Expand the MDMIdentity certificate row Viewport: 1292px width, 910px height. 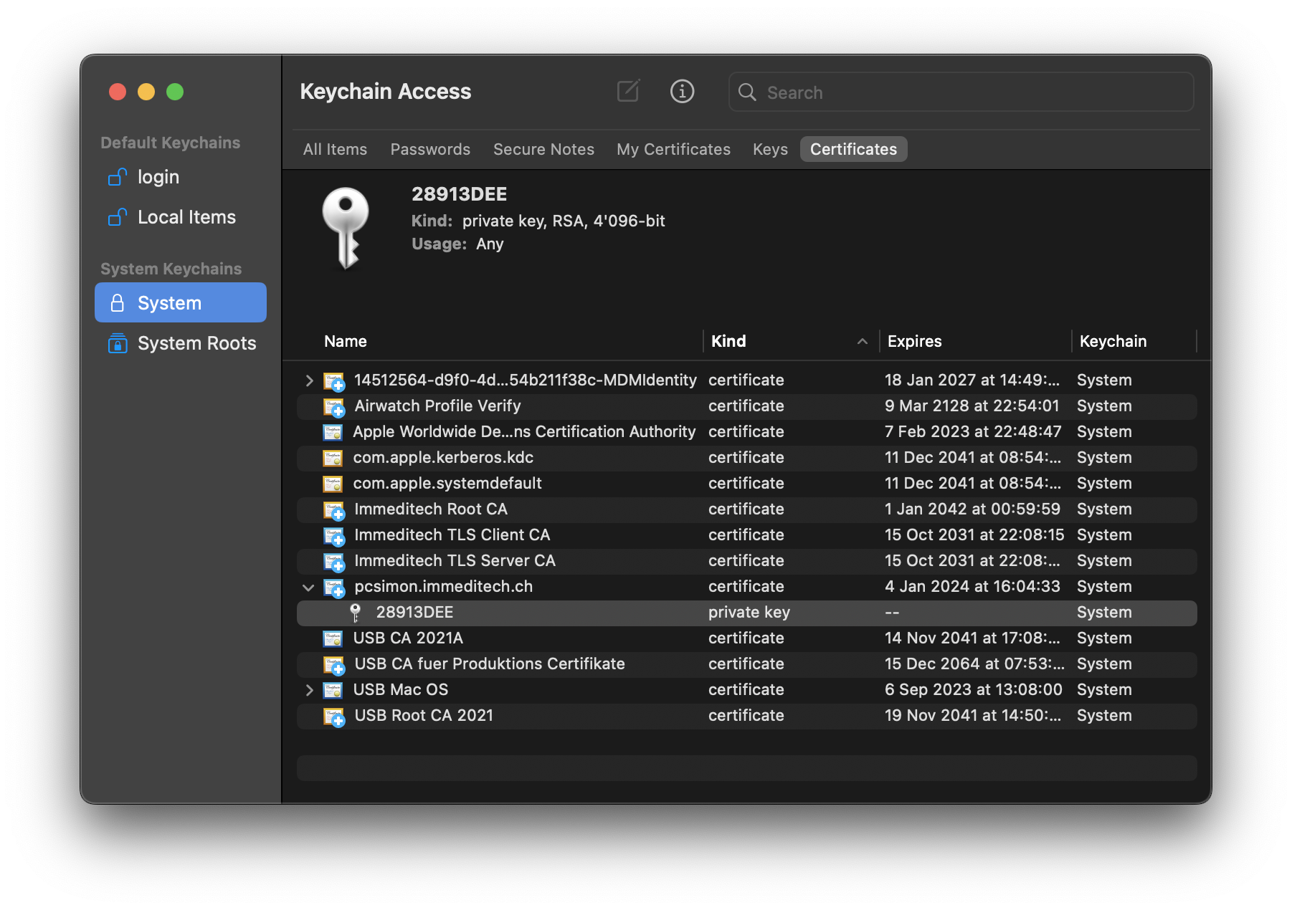pos(309,380)
